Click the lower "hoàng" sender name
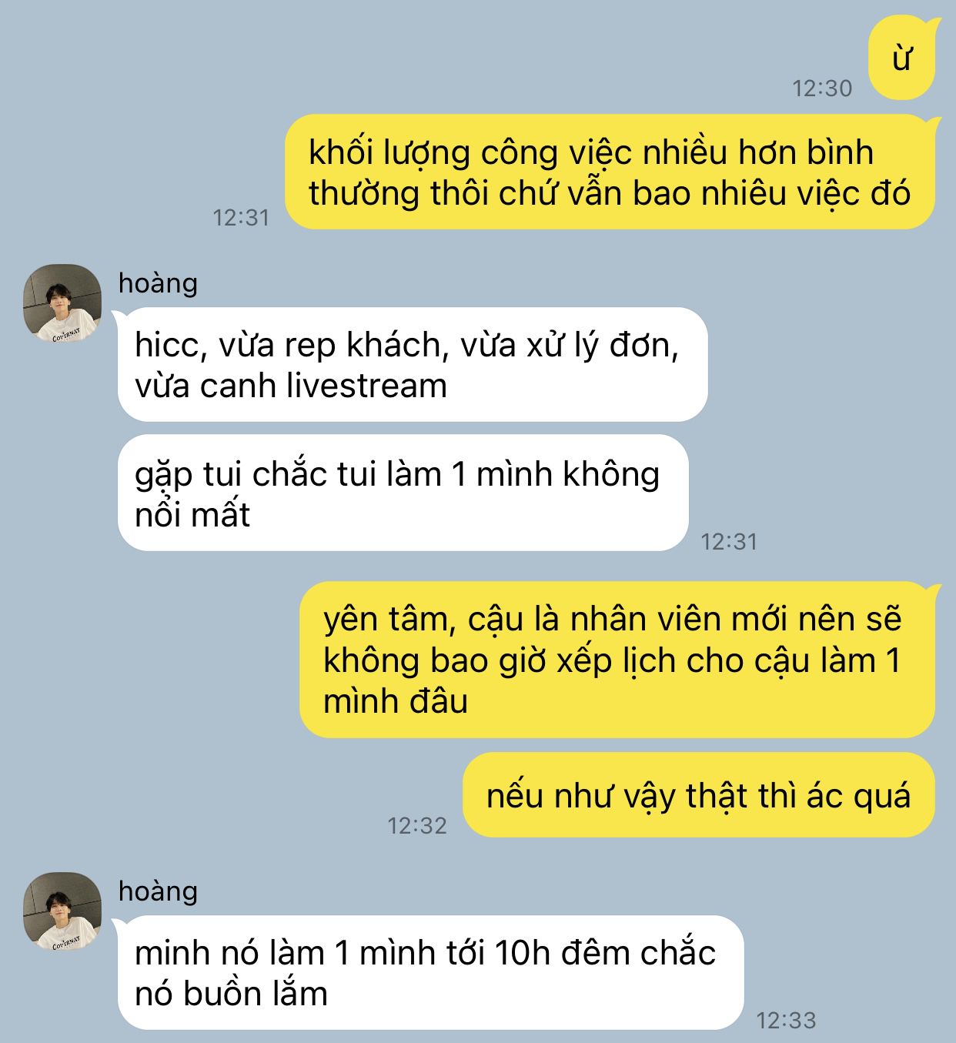This screenshot has width=956, height=1043. 158,891
